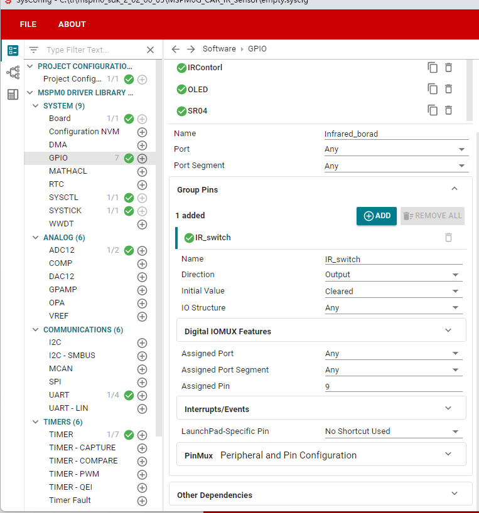This screenshot has height=513, width=479.
Task: Add a COMP module instance
Action: click(142, 263)
